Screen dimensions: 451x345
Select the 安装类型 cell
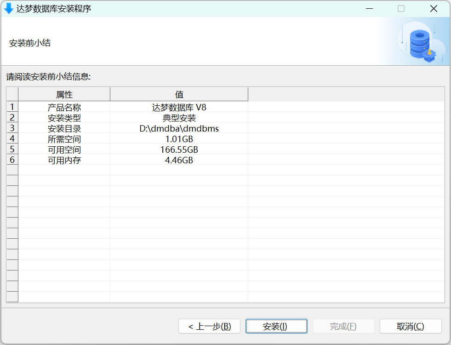tap(64, 118)
